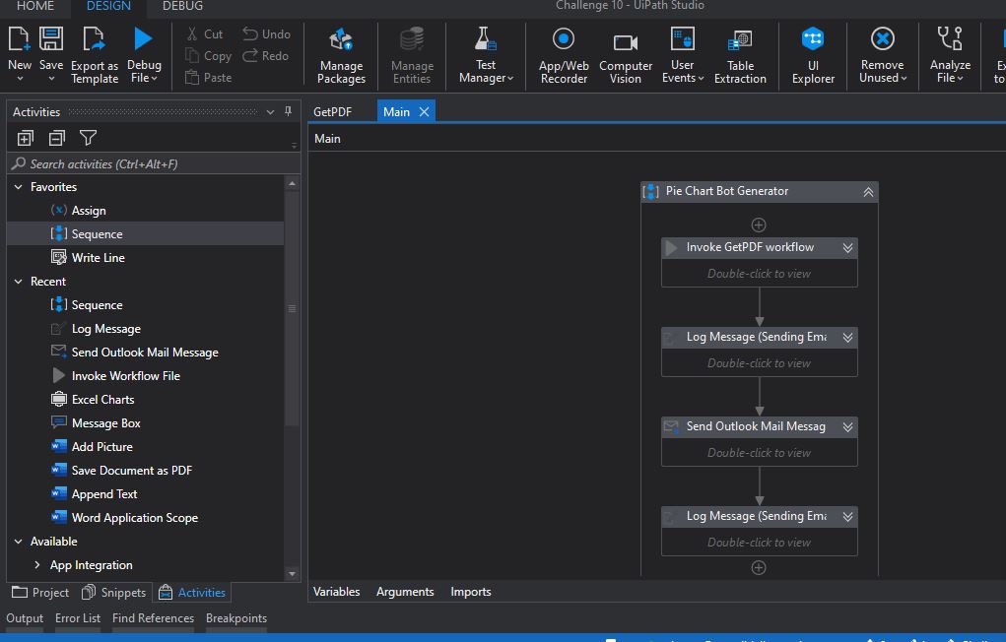This screenshot has width=1006, height=642.
Task: Open the GetPDF workflow tab
Action: point(332,111)
